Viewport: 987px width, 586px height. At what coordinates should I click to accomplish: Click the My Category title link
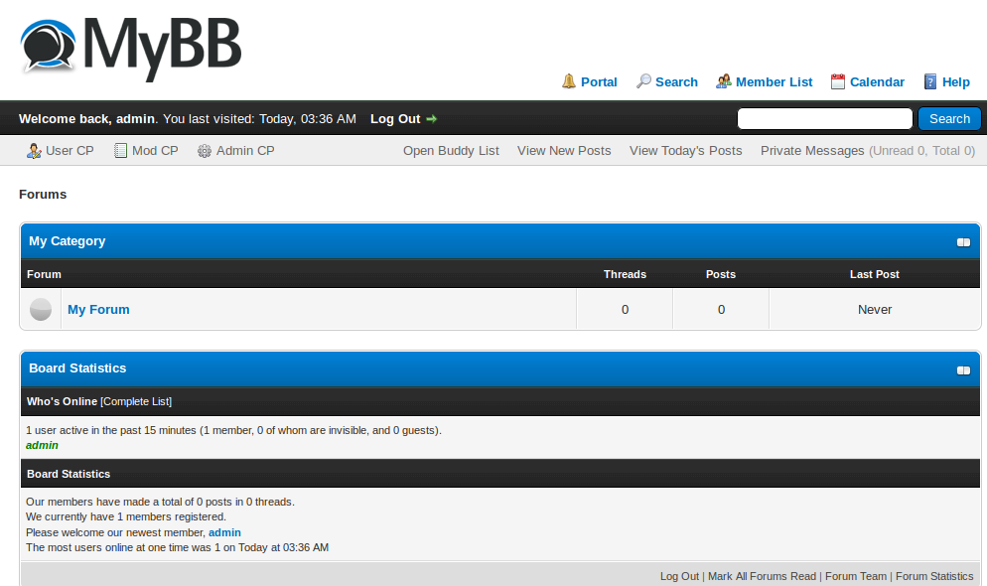(67, 241)
